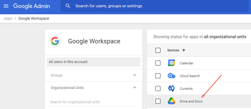The height and width of the screenshot is (109, 251).
Task: Click the Cloud Search app icon
Action: coord(172,76)
